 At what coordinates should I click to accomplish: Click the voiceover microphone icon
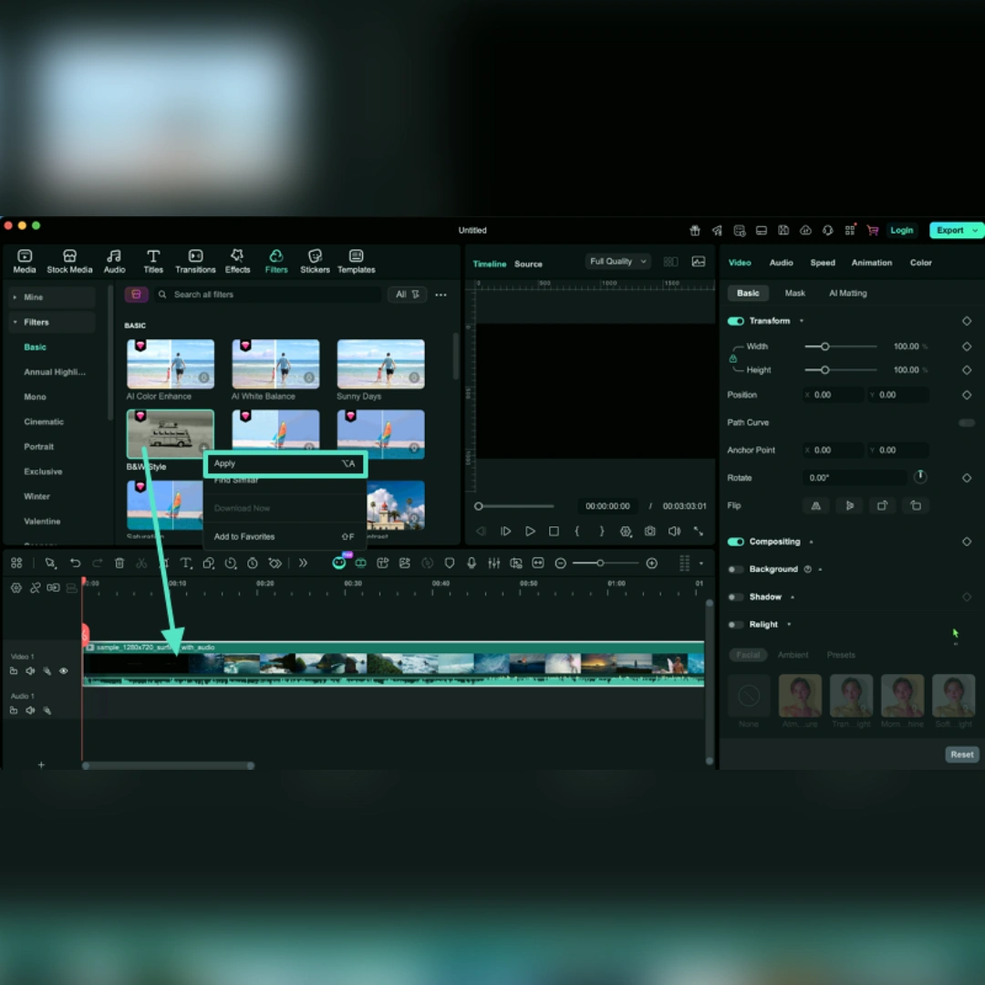click(472, 563)
